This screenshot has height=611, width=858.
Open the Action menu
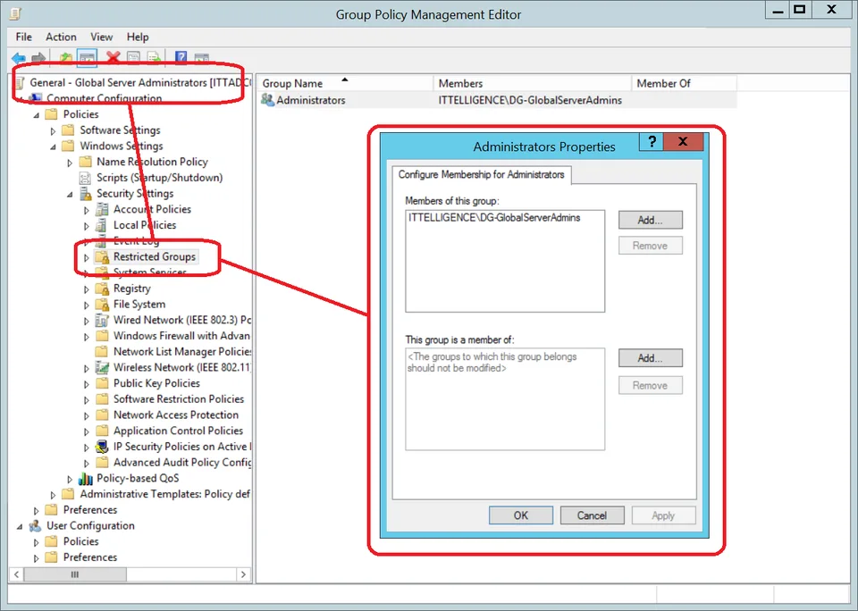point(61,37)
